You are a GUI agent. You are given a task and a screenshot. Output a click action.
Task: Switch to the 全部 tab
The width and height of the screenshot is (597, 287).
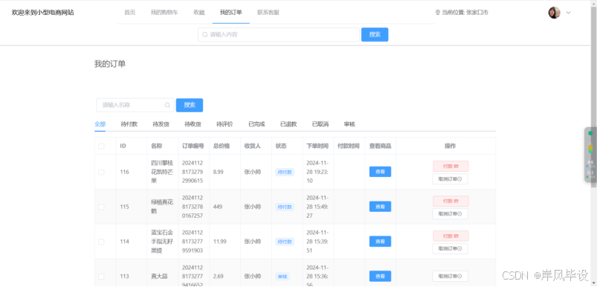pos(100,124)
